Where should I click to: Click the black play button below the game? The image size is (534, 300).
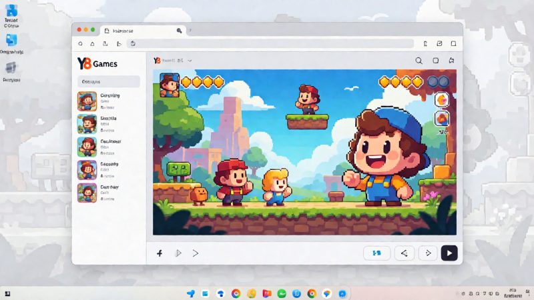click(449, 253)
